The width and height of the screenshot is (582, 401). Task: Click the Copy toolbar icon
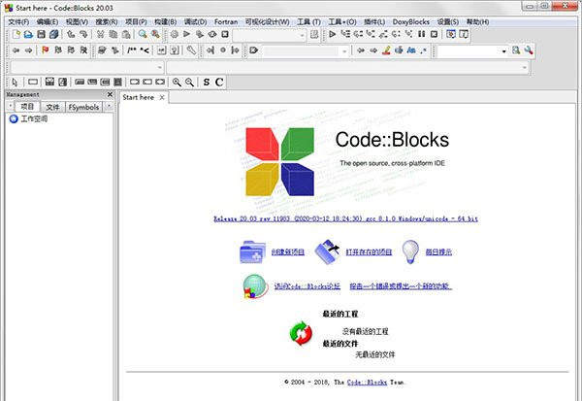[x=113, y=35]
